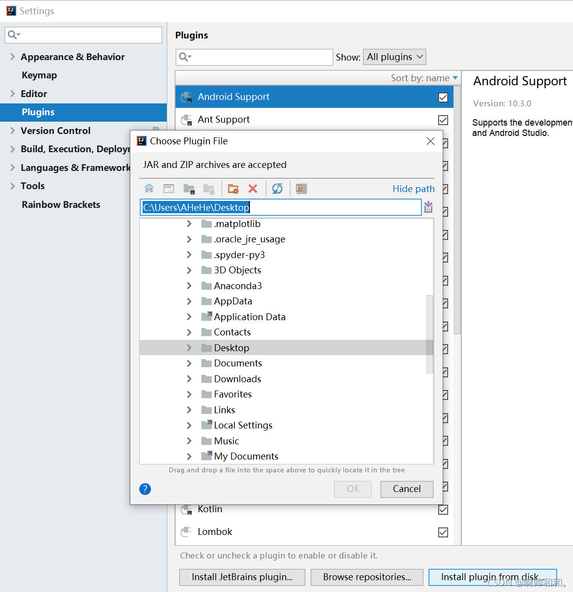
Task: Expand the Version Control settings chevron
Action: click(x=12, y=131)
